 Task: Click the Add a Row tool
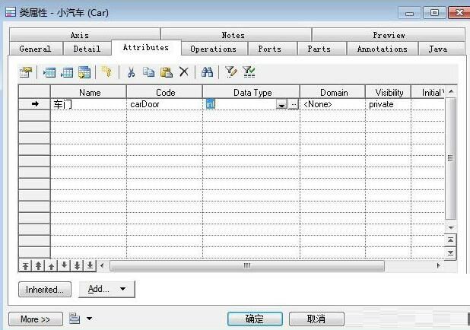(66, 72)
